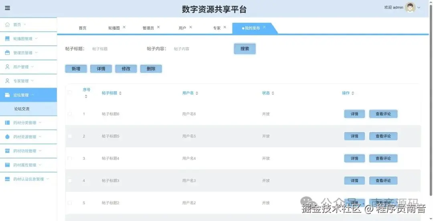Sort by 用户名 column arrows
This screenshot has width=433, height=221.
point(197,93)
